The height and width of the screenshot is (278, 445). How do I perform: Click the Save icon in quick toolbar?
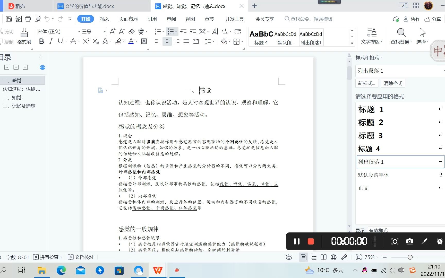9,19
